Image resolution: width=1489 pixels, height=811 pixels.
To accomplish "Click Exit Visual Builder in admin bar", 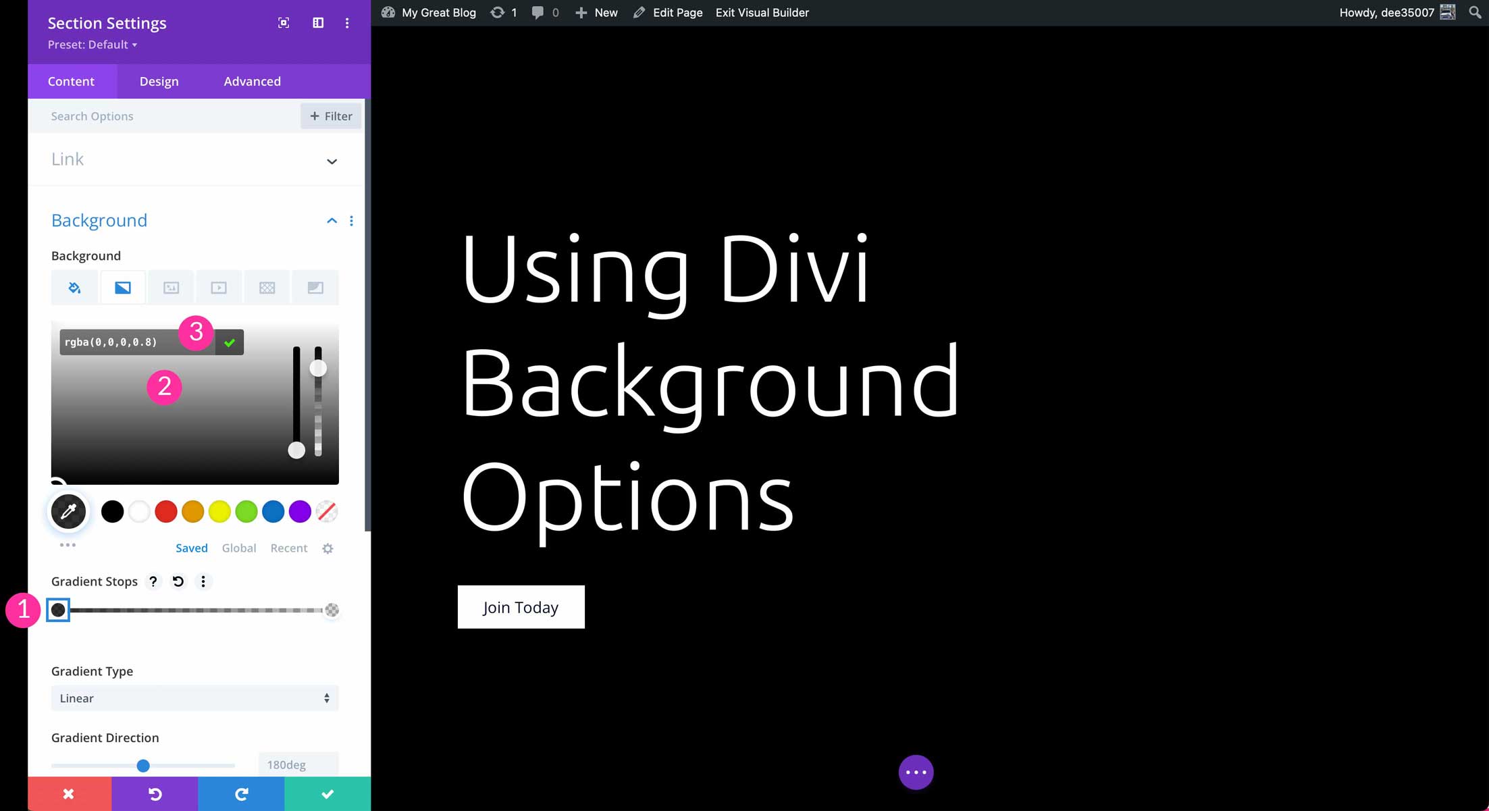I will (x=762, y=12).
